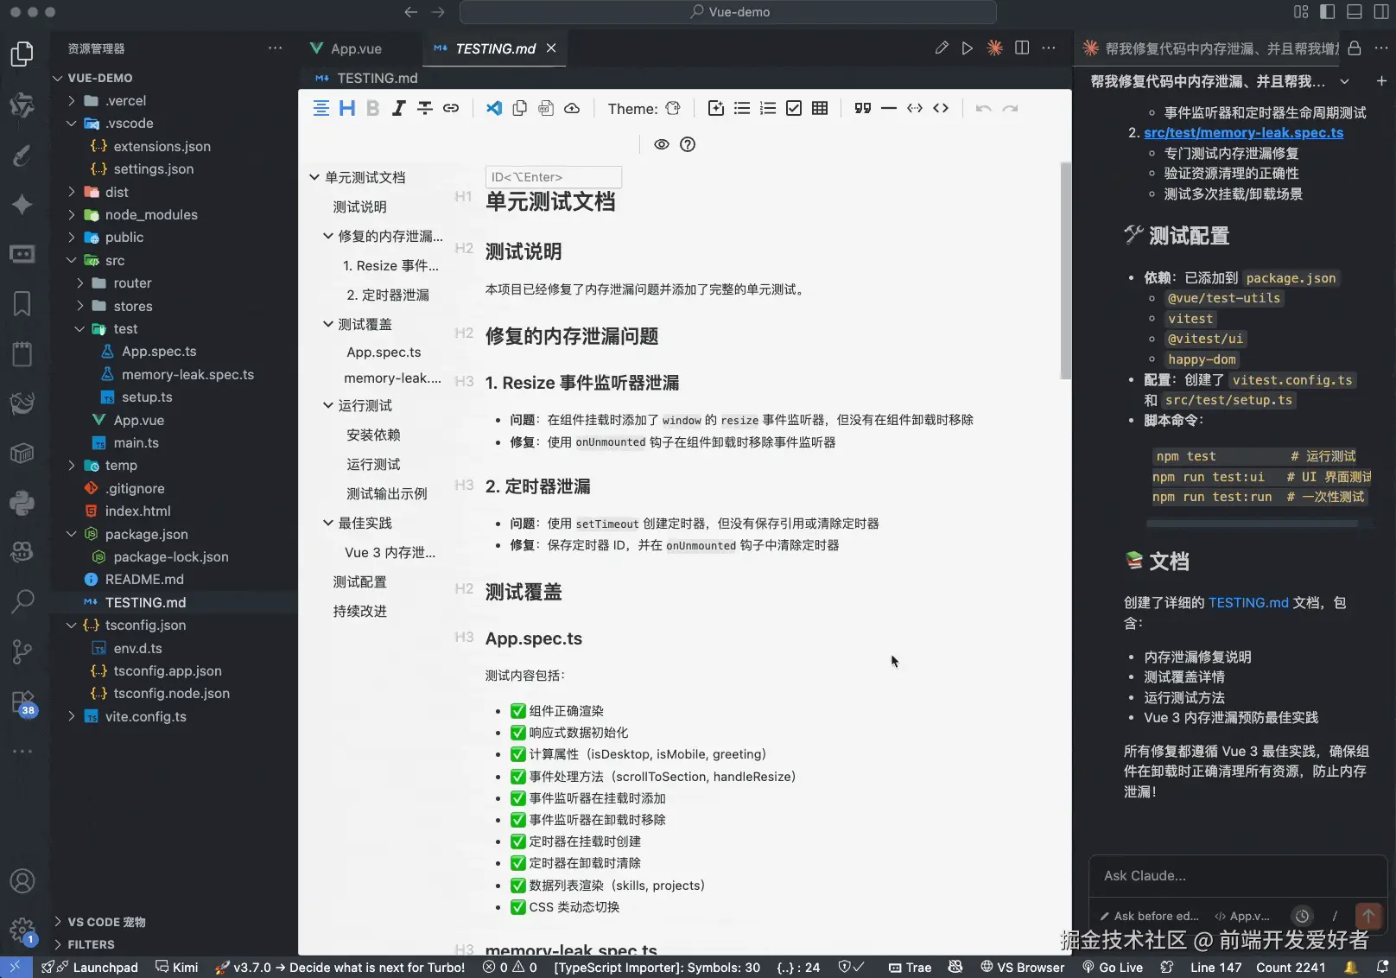Click Go Live in the status bar
Viewport: 1396px width, 978px height.
coord(1113,968)
